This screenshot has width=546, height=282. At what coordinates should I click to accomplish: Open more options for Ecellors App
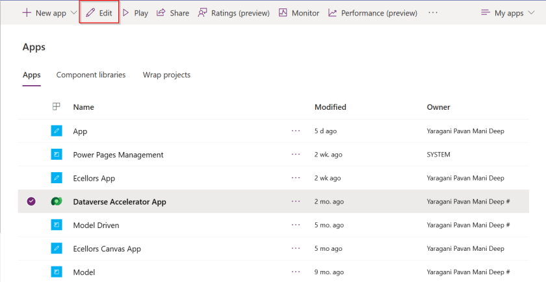pos(296,178)
